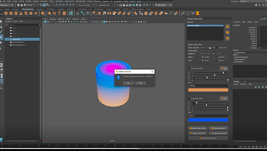Click the orange color swatch bar
The height and width of the screenshot is (151, 267).
click(208, 90)
